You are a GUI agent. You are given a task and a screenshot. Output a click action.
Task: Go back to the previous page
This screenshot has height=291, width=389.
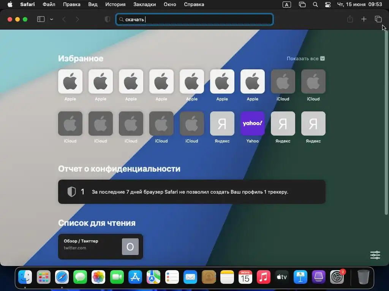64,19
